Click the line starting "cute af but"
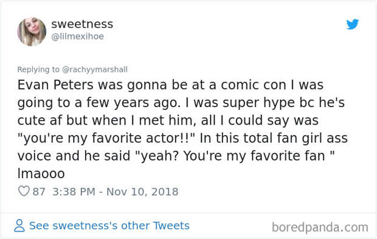377x239 pixels. tap(168, 120)
